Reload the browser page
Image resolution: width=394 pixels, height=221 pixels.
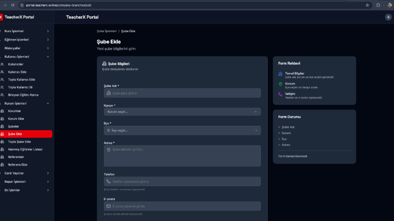13,5
